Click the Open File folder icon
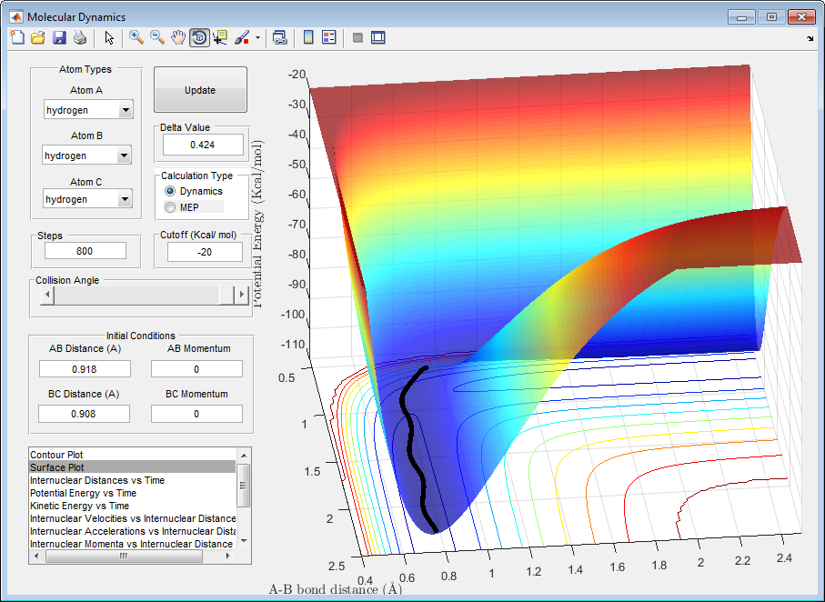Screen dimensions: 825x602 pyautogui.click(x=38, y=37)
